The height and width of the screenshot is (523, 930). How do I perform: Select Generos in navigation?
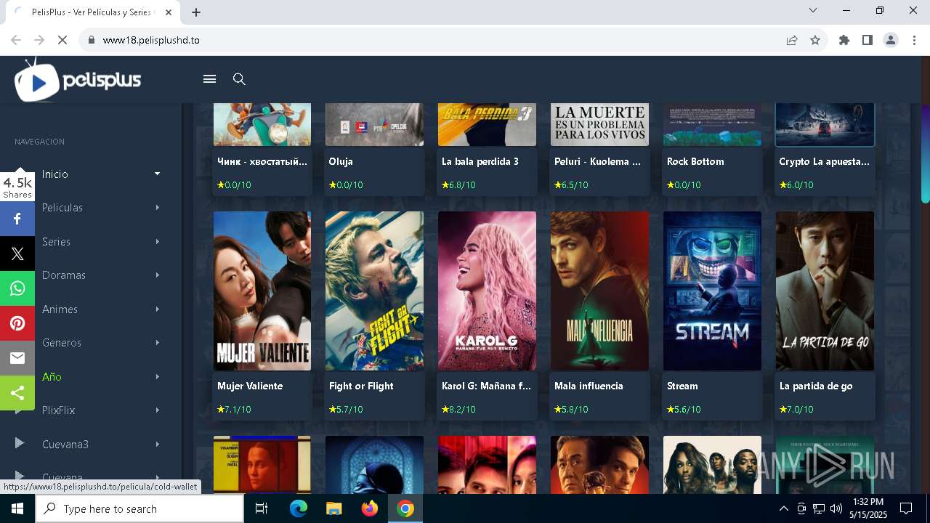click(x=62, y=343)
